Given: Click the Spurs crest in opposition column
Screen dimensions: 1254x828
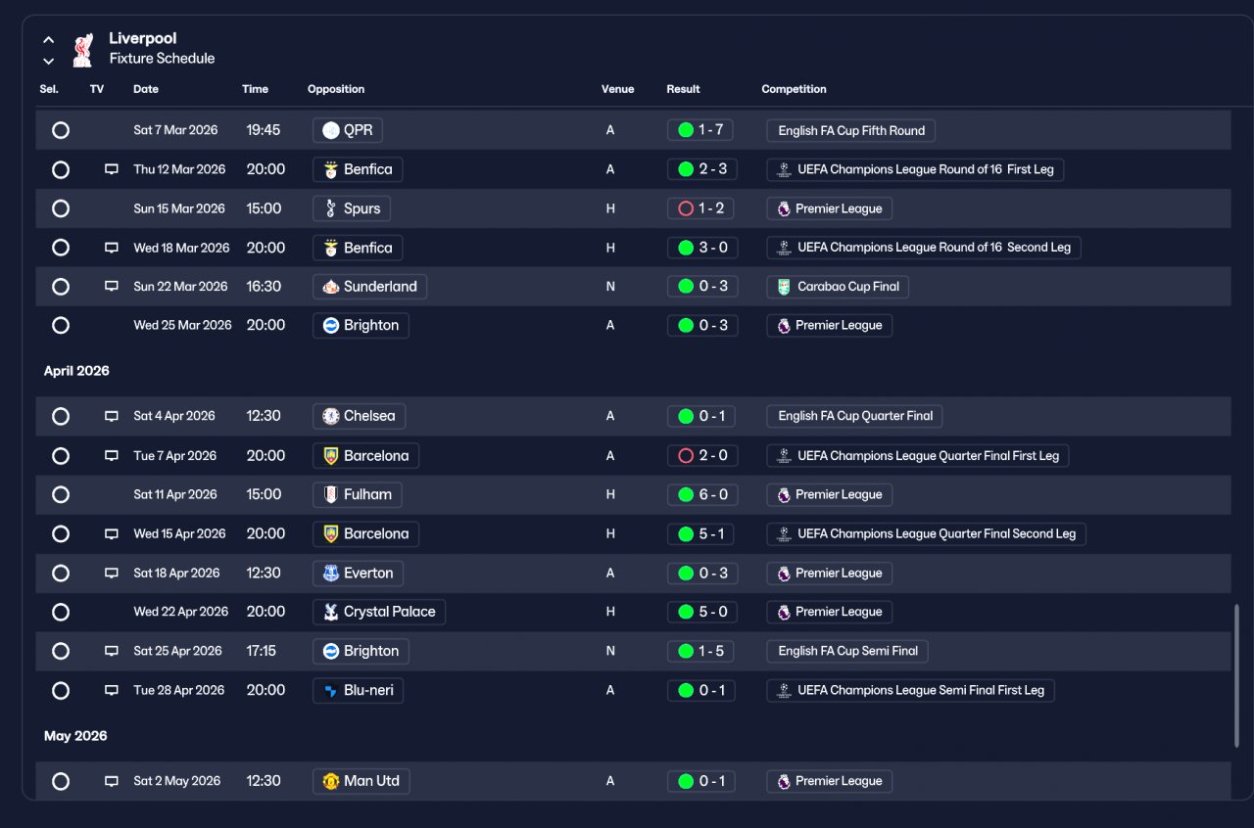Looking at the screenshot, I should click(330, 208).
